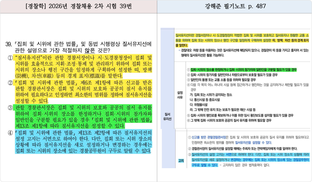Click notes item '집회·시위의 행진로를 확보하거나'
This screenshot has width=312, height=182.
[x=242, y=116]
